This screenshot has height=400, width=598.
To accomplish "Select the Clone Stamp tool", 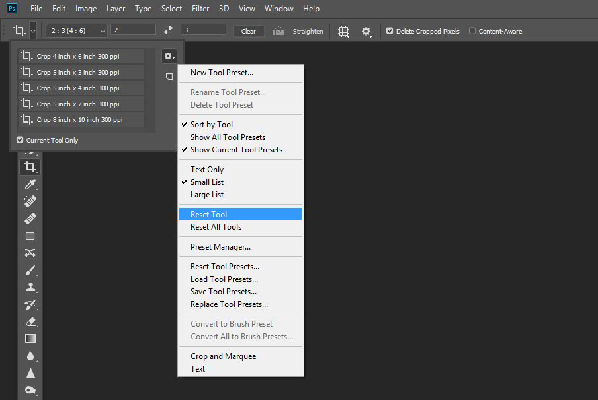I will (30, 287).
